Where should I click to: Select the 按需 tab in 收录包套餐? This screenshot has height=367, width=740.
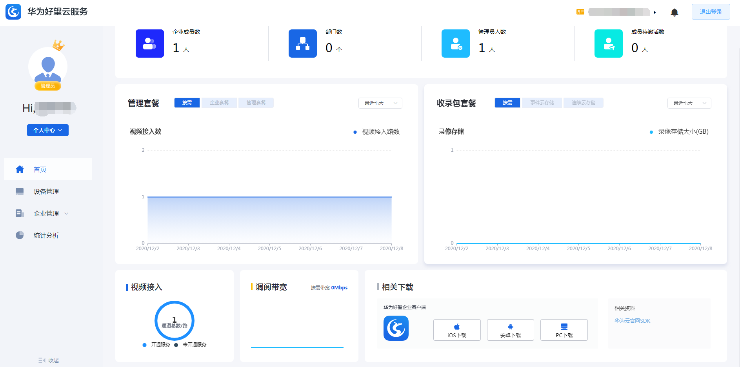(x=507, y=103)
